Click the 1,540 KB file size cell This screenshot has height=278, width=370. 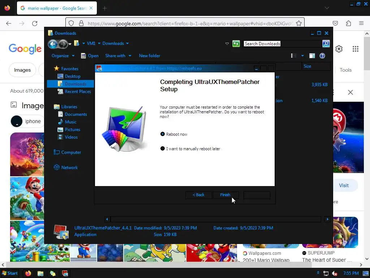click(x=319, y=101)
